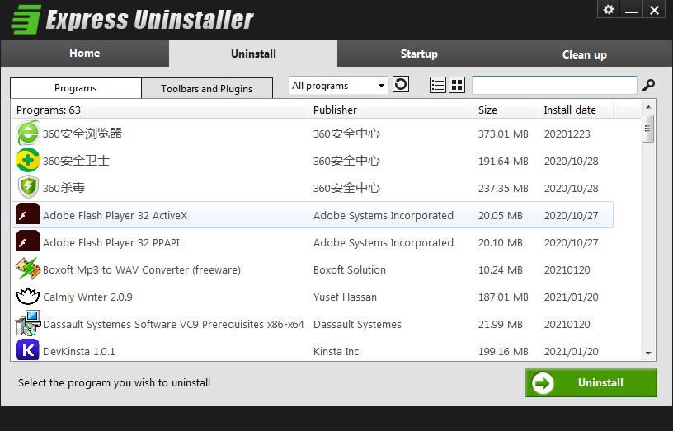Select Adobe Flash Player 32 ActiveX
Viewport: 673px width, 431px height.
tap(313, 215)
